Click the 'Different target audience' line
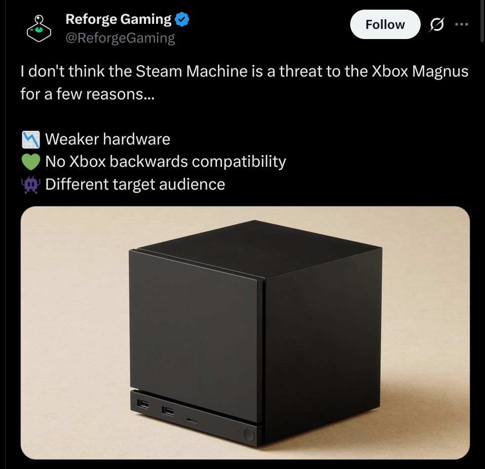 [135, 185]
